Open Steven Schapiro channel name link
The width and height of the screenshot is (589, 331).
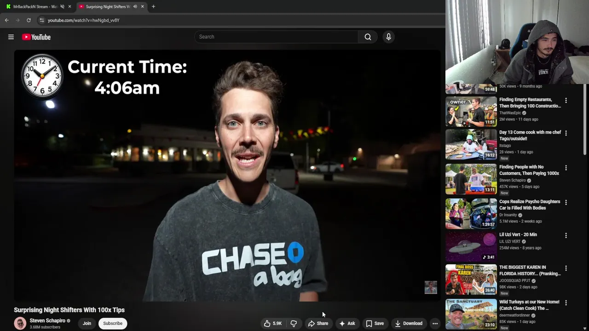pos(47,320)
